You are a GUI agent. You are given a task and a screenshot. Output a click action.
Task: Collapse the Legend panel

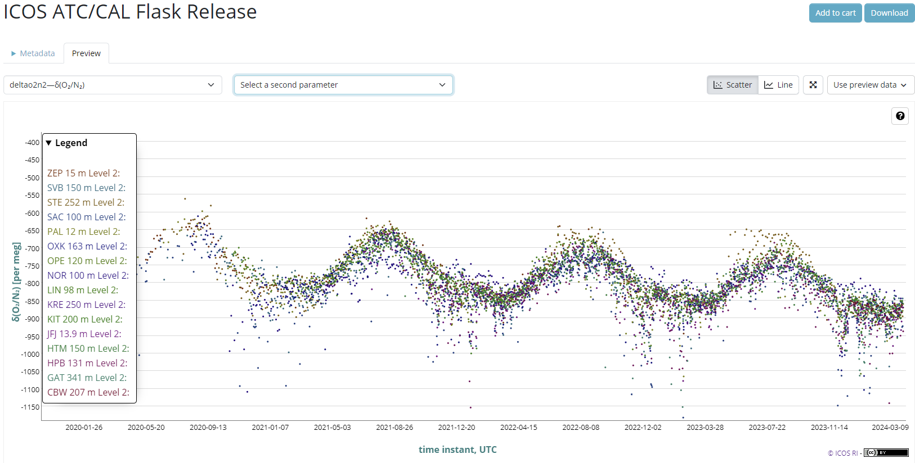pos(66,143)
